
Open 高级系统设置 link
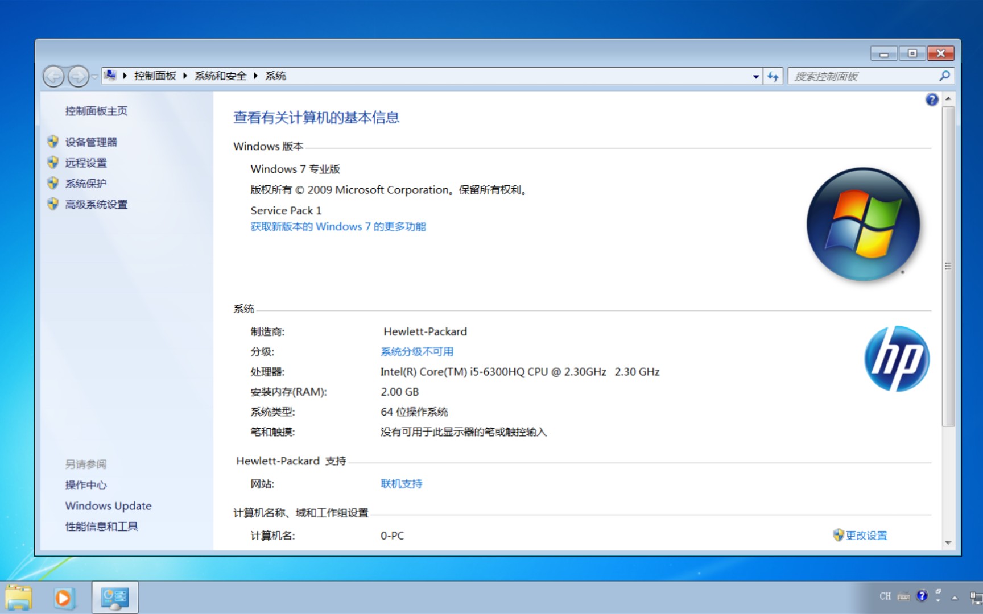coord(96,204)
